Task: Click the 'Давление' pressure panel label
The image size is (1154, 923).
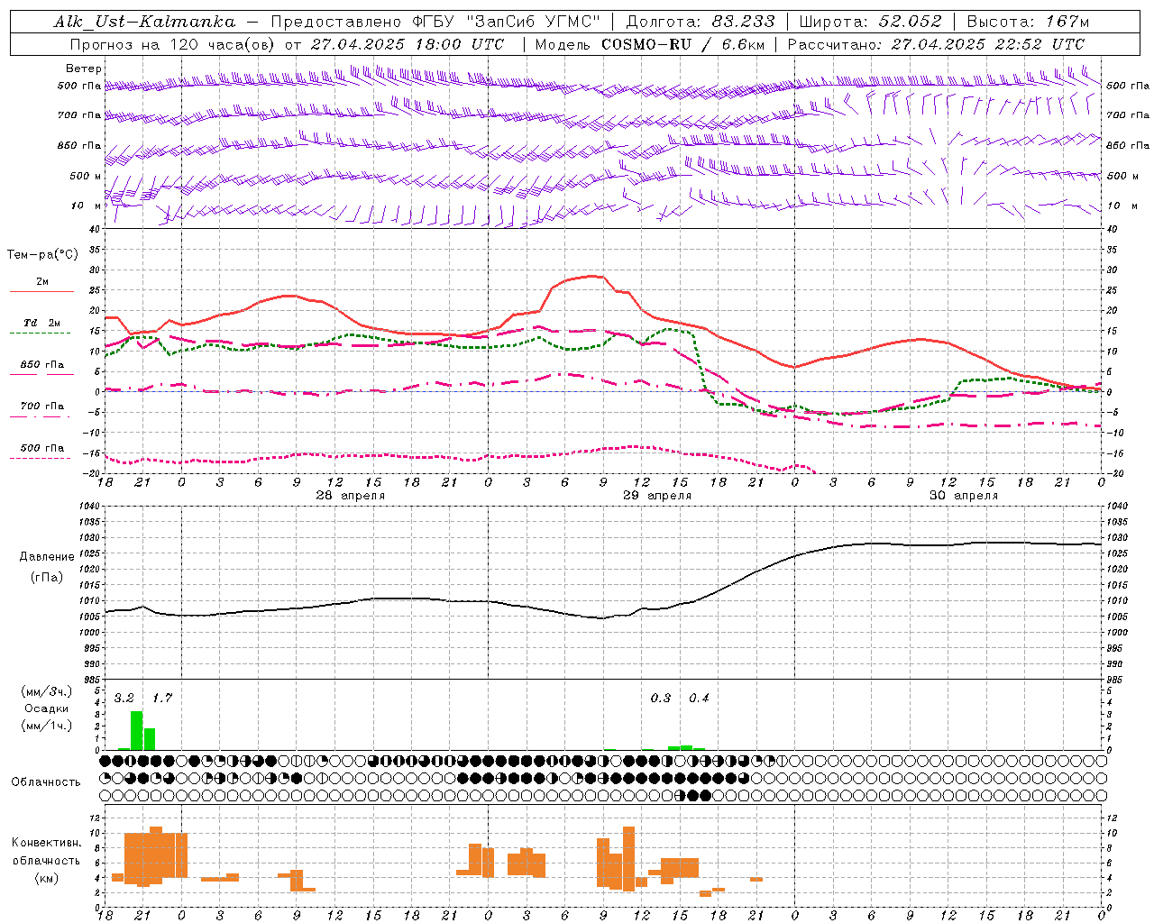Action: point(47,557)
